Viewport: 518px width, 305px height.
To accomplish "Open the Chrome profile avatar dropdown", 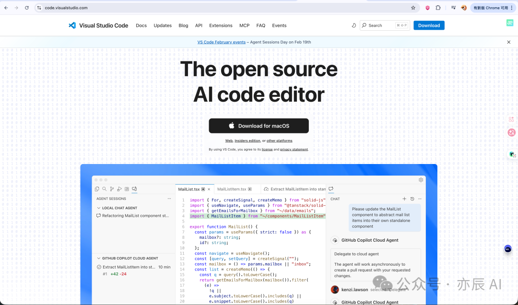I will [463, 8].
